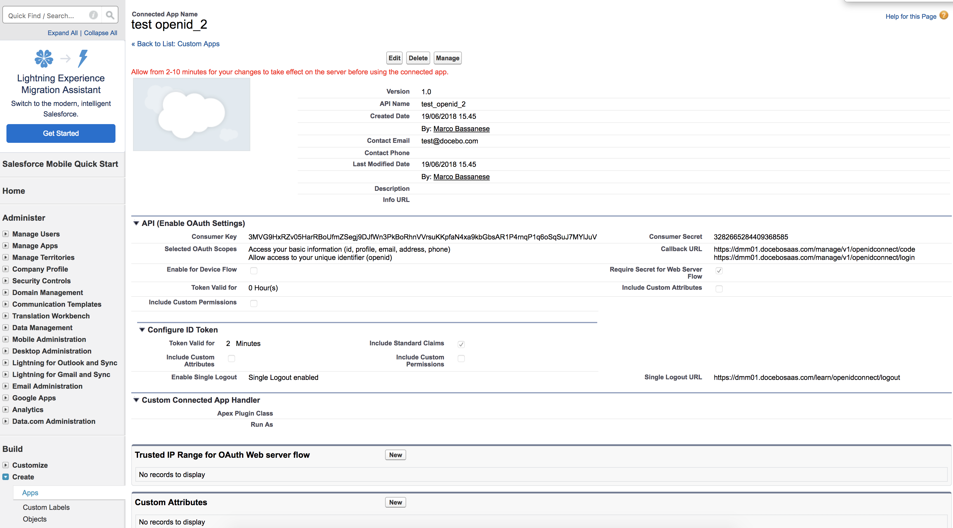Expand the Google Apps tree node
Screen dimensions: 953x528
(x=6, y=398)
